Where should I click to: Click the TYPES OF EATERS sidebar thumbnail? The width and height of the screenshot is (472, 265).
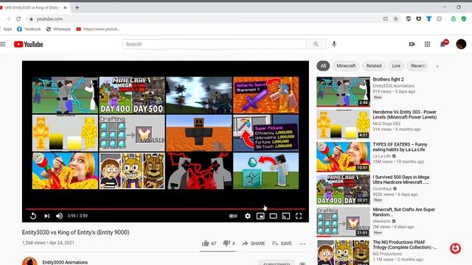coord(343,157)
